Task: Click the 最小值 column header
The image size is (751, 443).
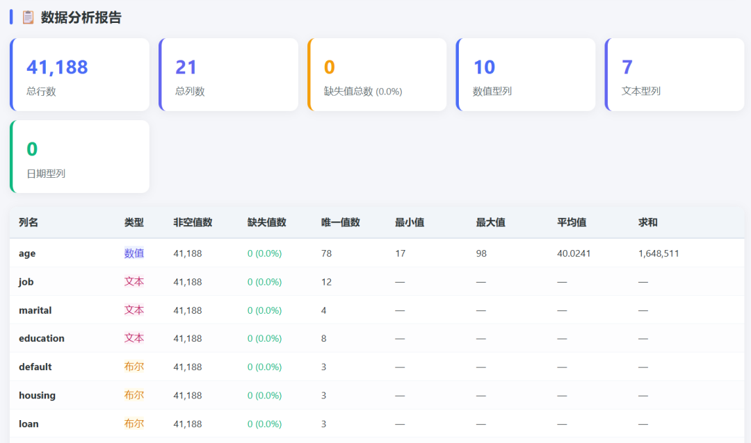Action: click(410, 222)
